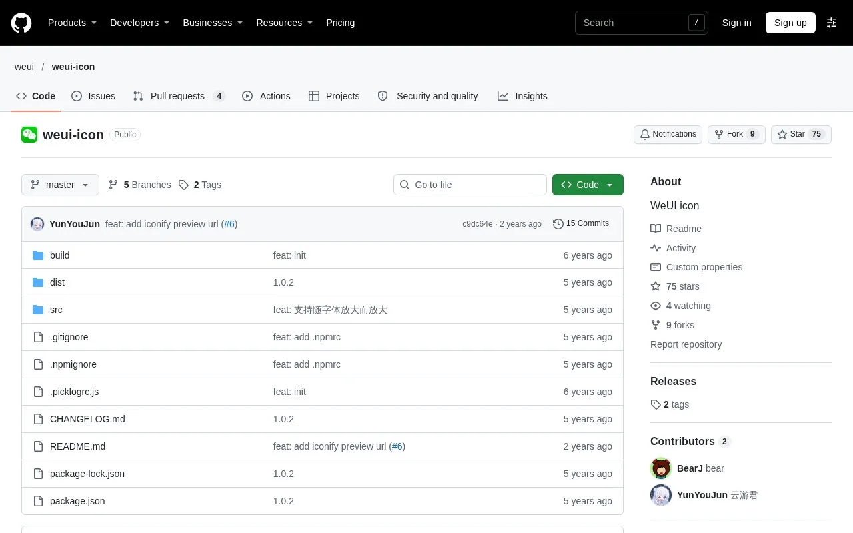Click YunYouJun contributor avatar in sidebar

661,495
